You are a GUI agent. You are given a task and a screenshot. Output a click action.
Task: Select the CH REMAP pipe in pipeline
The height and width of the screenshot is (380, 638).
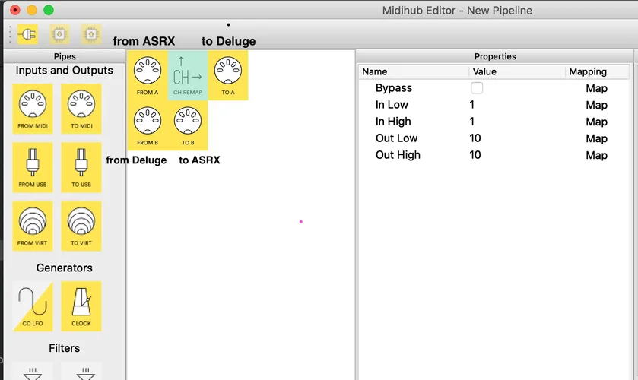[188, 75]
